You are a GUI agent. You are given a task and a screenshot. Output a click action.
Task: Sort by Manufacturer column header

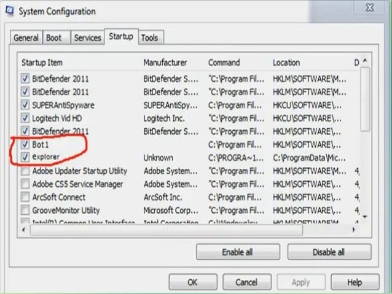point(165,63)
